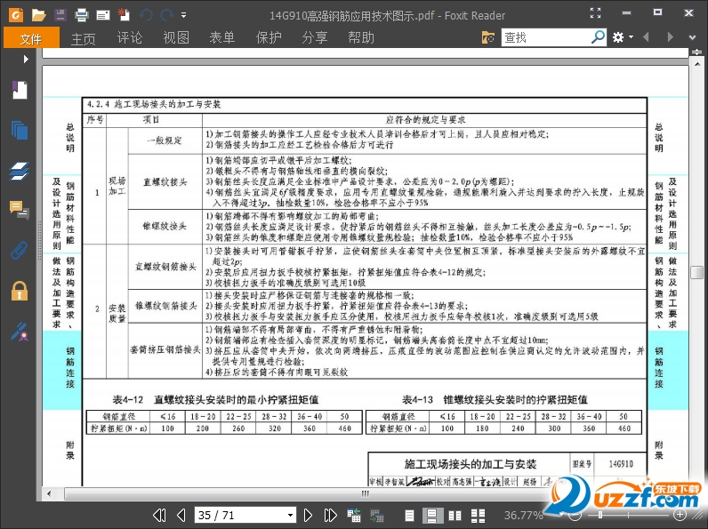Switch to the 视图 tab

tap(176, 37)
